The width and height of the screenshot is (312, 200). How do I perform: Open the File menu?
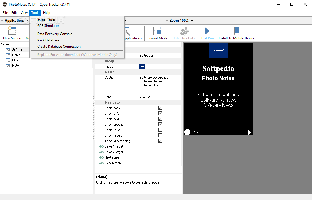(5, 13)
